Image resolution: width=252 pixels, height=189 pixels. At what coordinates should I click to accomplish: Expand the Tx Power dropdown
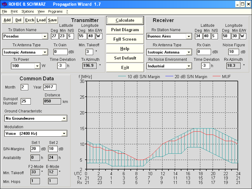37,66
